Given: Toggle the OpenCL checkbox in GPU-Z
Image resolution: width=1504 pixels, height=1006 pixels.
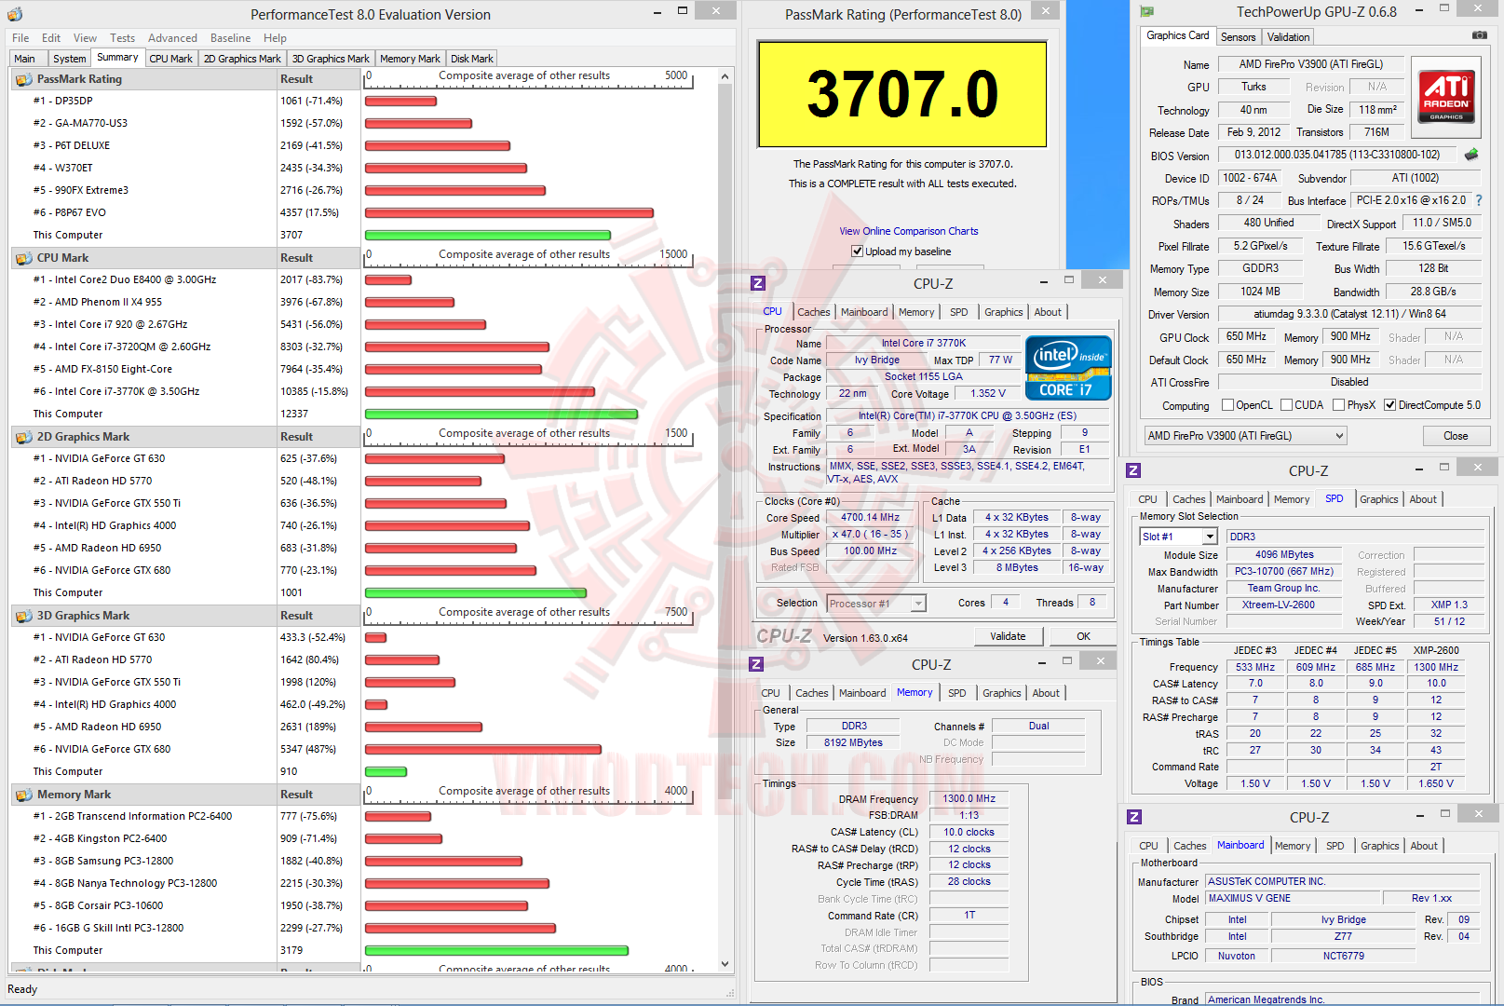Looking at the screenshot, I should tap(1227, 405).
